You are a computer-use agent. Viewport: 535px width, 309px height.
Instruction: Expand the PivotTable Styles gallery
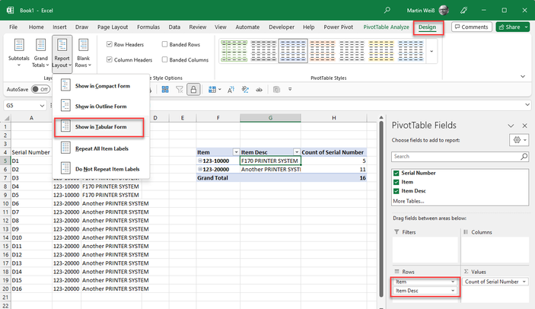[x=433, y=52]
